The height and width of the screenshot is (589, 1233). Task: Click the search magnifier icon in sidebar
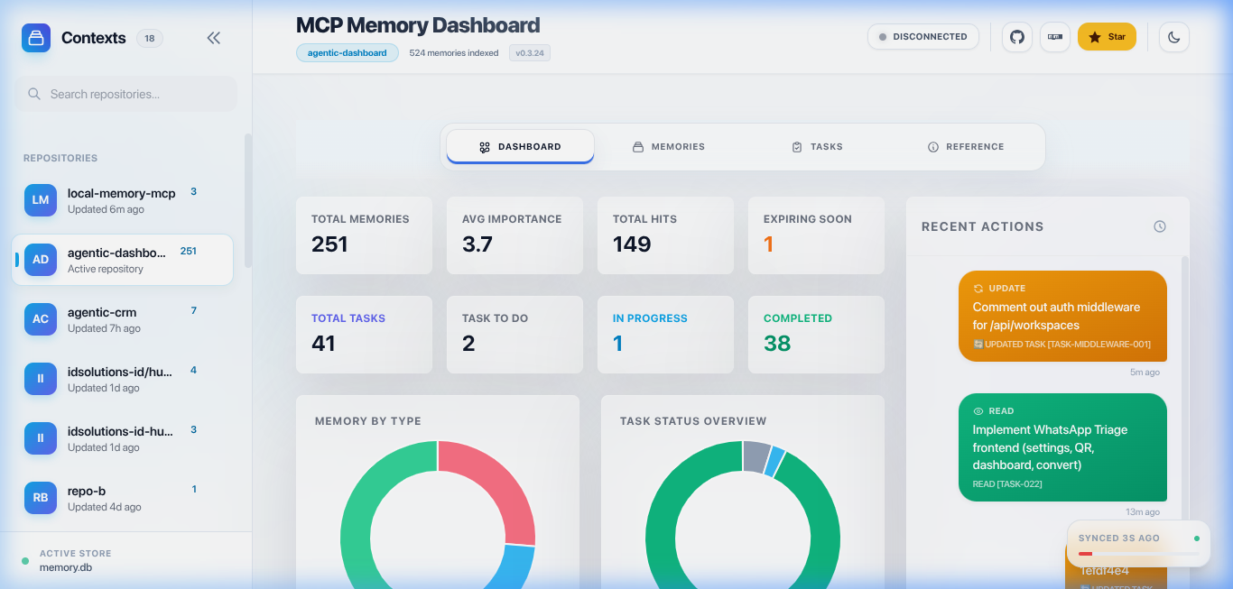pos(34,94)
